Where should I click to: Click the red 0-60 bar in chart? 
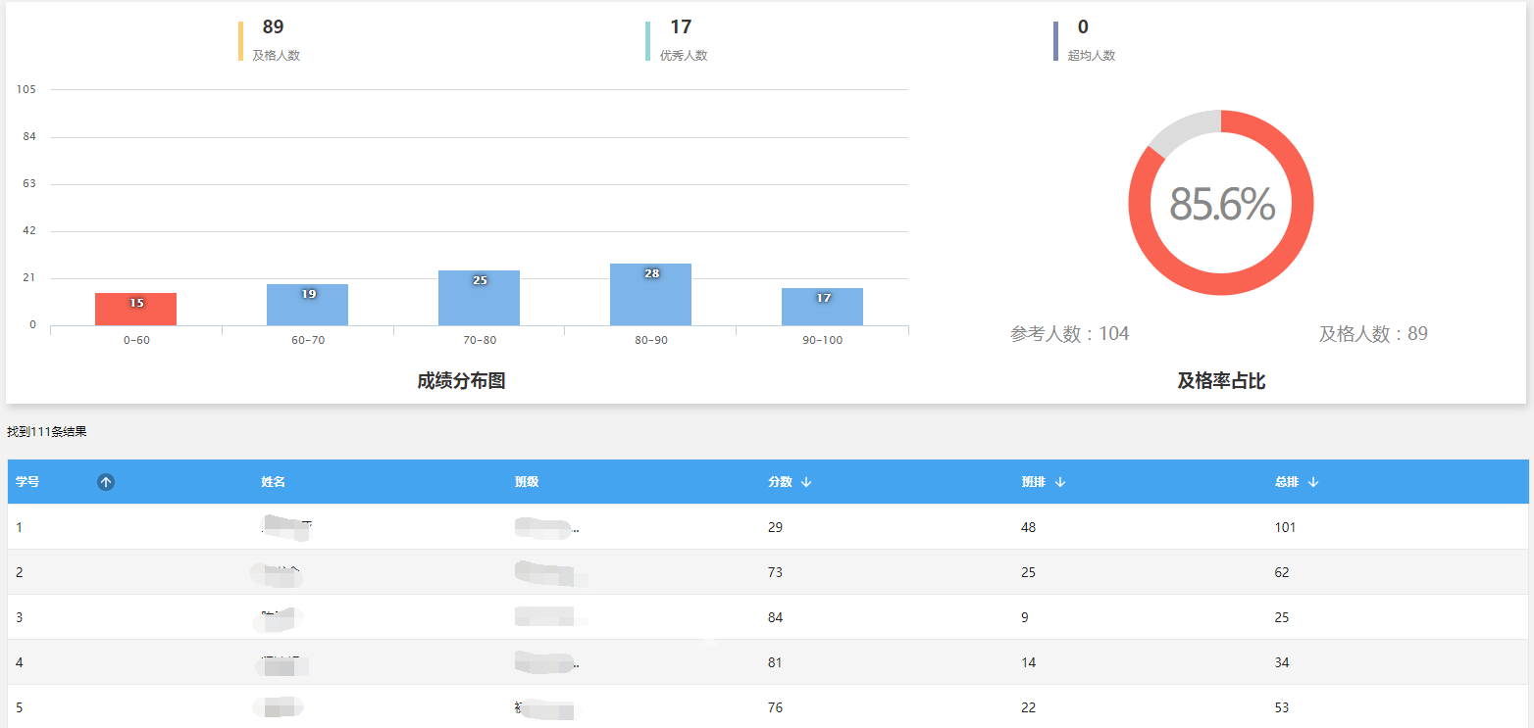coord(135,310)
